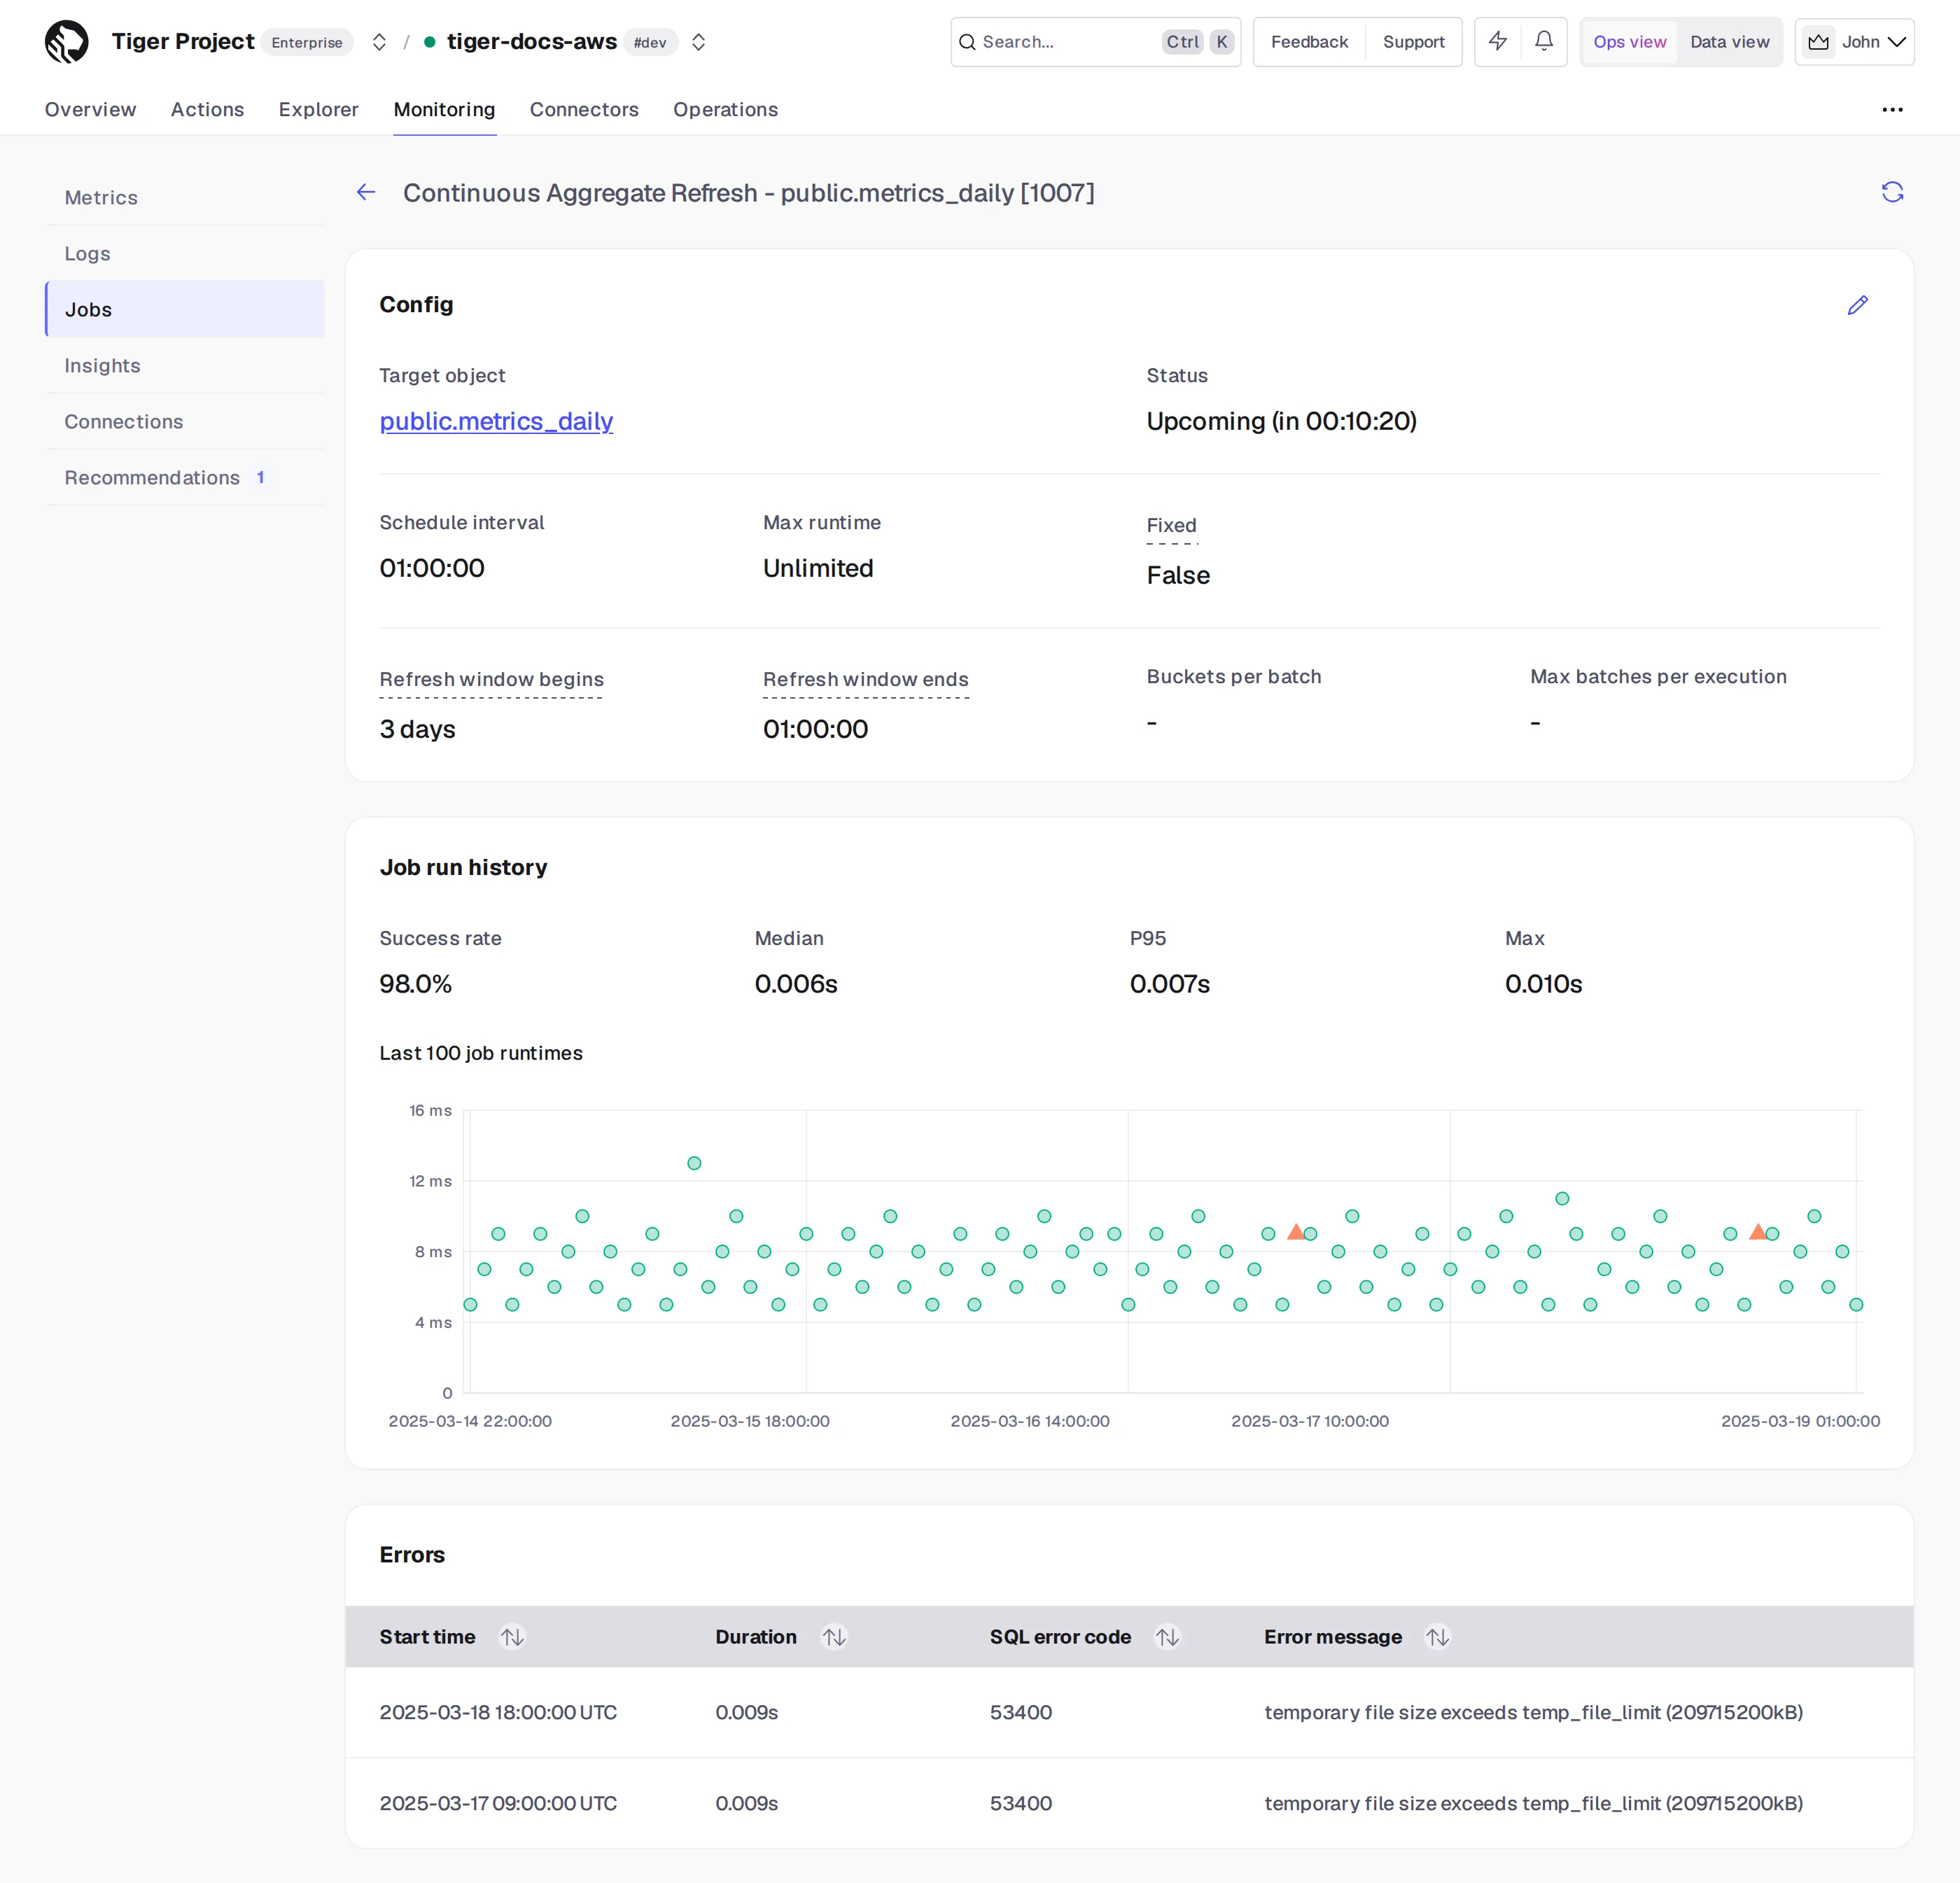Image resolution: width=1960 pixels, height=1883 pixels.
Task: Focus the Search input field
Action: pos(1095,42)
